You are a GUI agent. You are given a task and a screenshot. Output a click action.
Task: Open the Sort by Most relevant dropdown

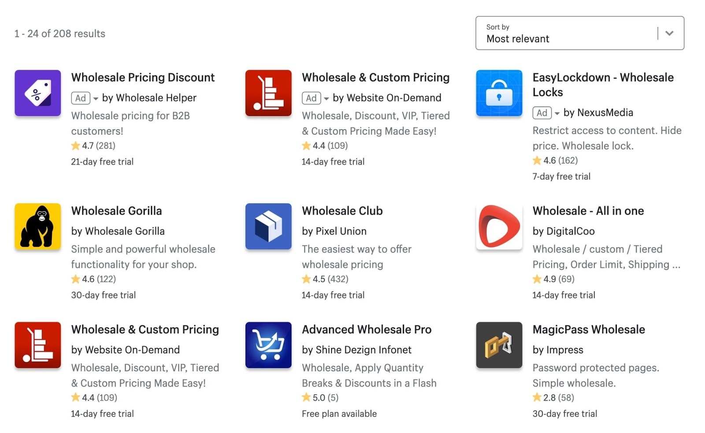tap(670, 33)
